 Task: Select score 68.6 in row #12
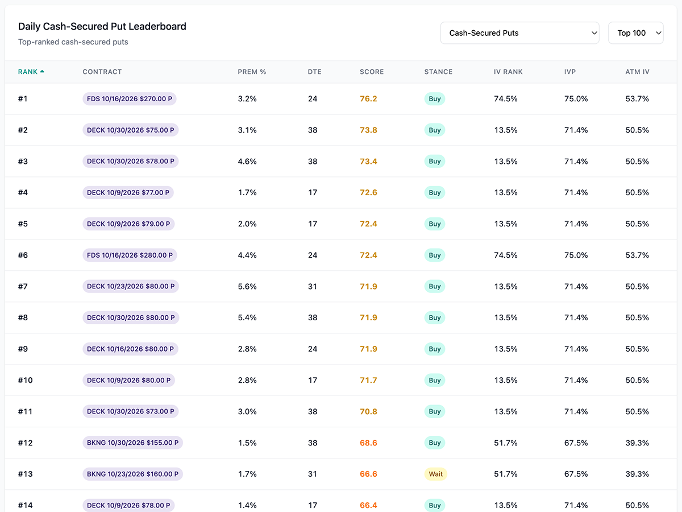click(368, 443)
